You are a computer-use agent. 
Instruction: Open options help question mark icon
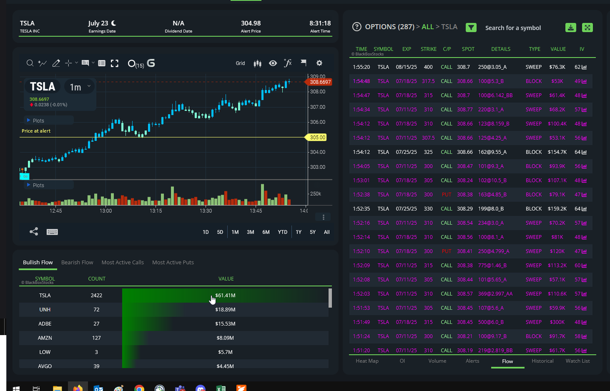click(356, 27)
